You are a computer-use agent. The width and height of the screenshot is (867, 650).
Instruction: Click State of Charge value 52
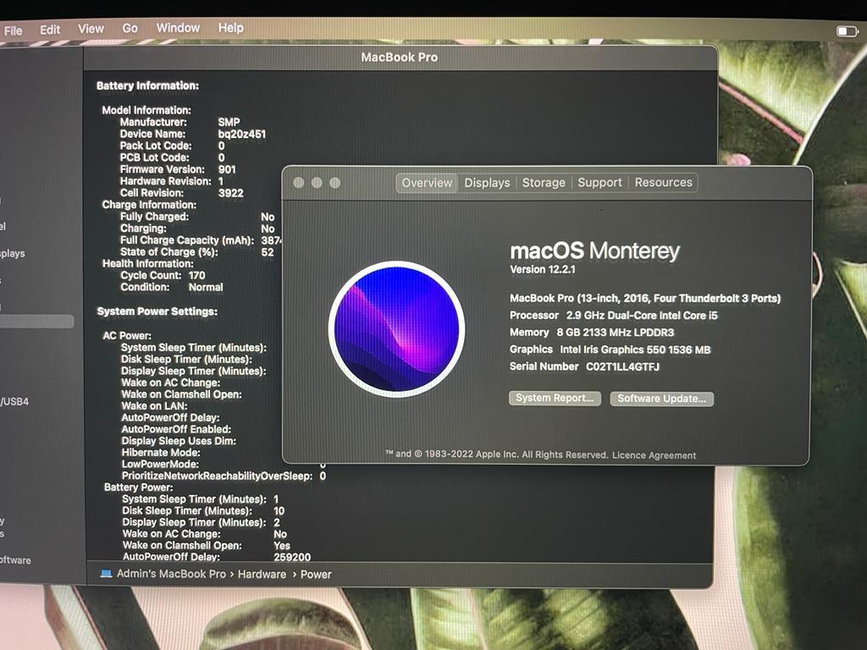268,252
